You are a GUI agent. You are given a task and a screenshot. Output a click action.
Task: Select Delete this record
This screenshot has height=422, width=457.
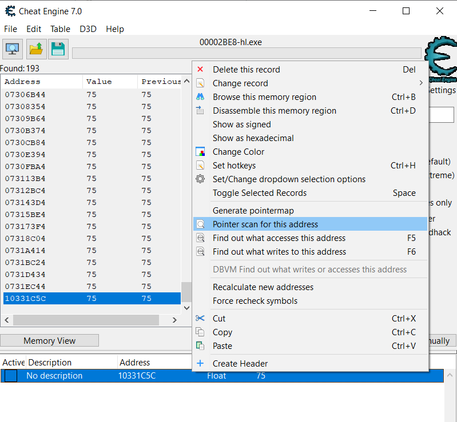310,70
